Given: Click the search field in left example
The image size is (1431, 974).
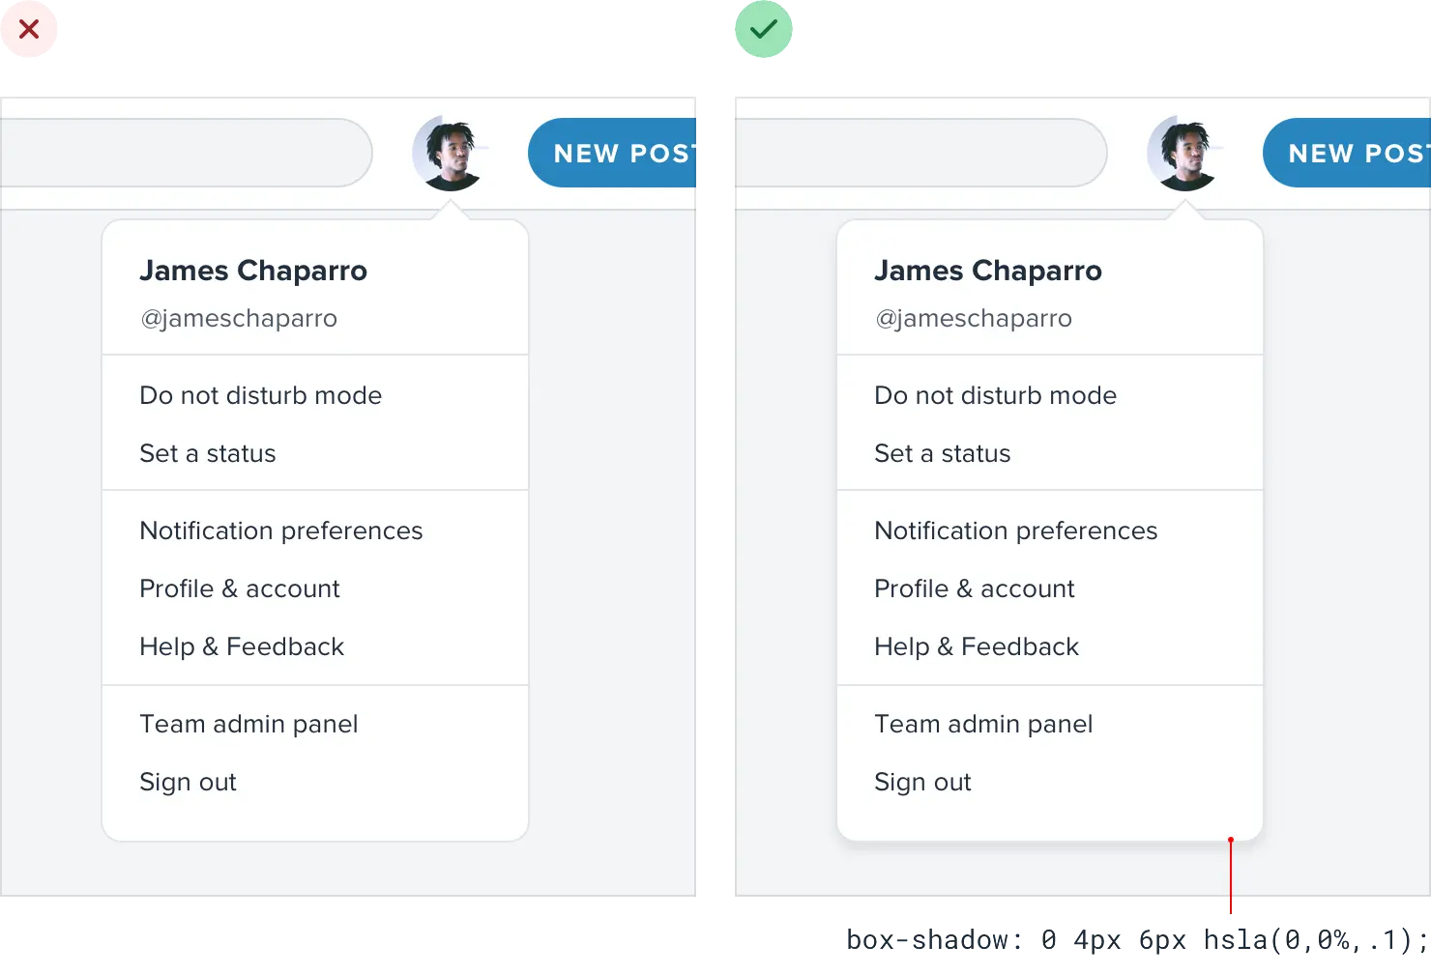Looking at the screenshot, I should point(184,153).
